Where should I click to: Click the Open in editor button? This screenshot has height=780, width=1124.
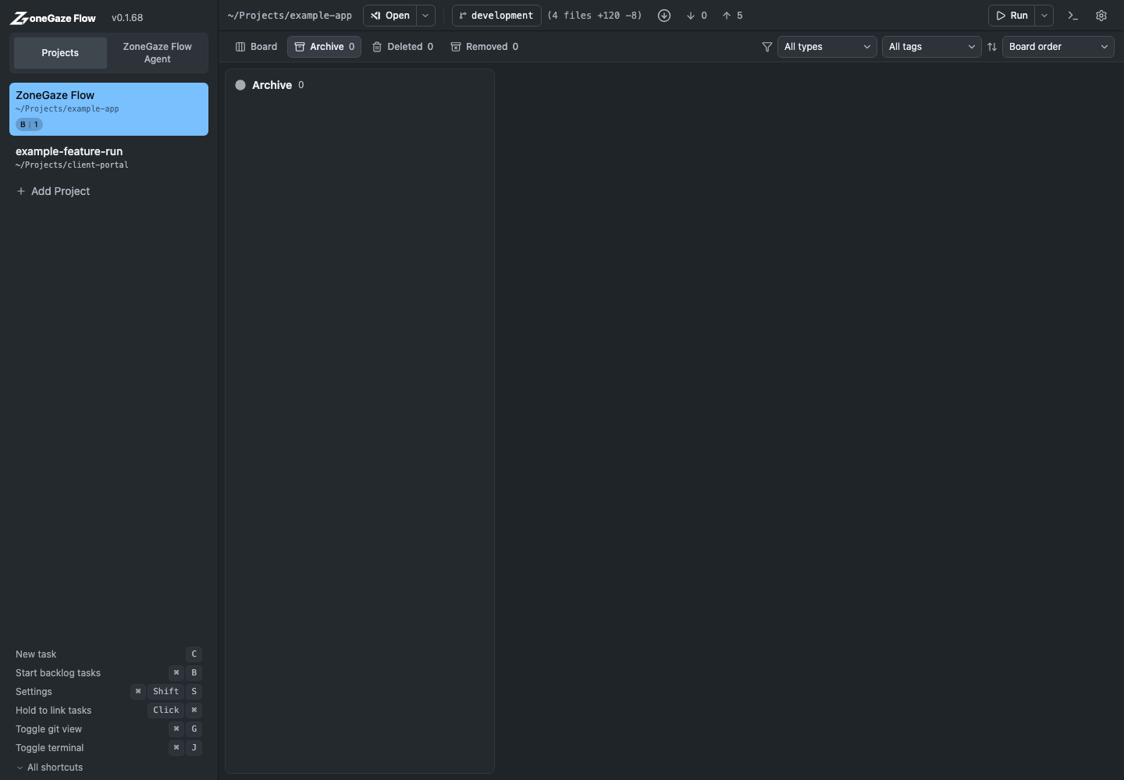(390, 16)
